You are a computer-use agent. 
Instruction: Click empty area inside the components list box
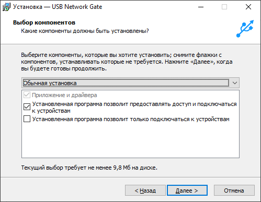click(x=130, y=140)
